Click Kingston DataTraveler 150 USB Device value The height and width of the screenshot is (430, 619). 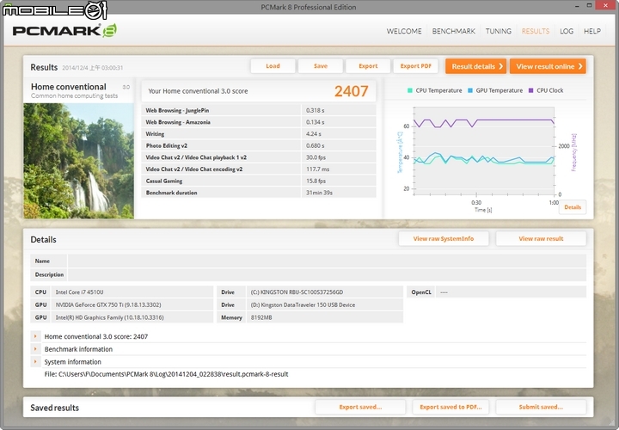pyautogui.click(x=303, y=304)
